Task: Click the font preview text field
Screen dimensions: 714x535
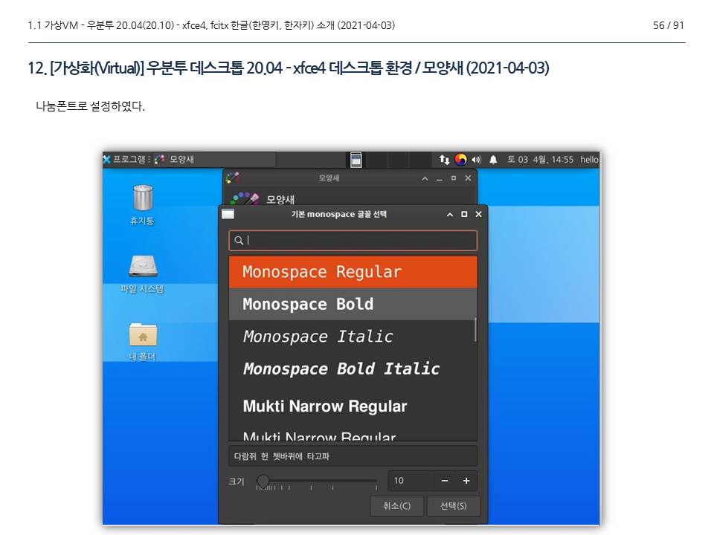Action: click(353, 456)
